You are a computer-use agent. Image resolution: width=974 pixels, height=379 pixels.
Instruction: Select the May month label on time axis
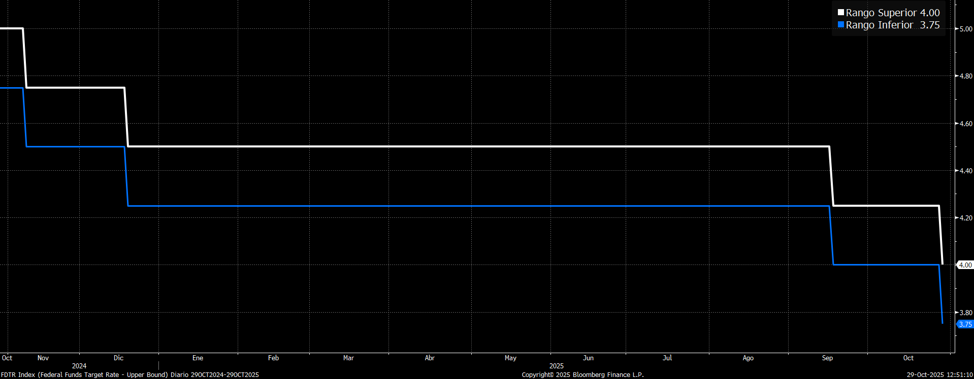(510, 358)
